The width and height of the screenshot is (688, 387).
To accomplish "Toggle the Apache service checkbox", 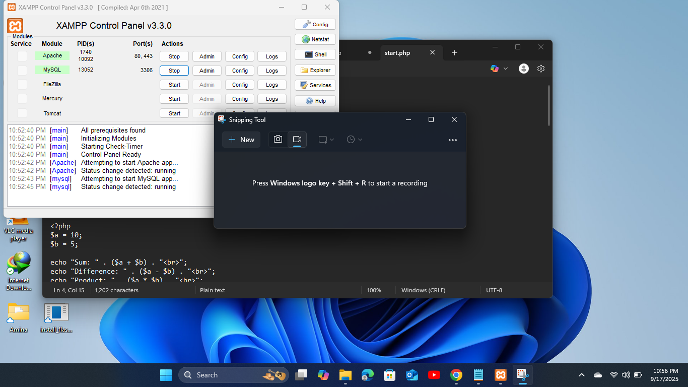I will point(22,56).
